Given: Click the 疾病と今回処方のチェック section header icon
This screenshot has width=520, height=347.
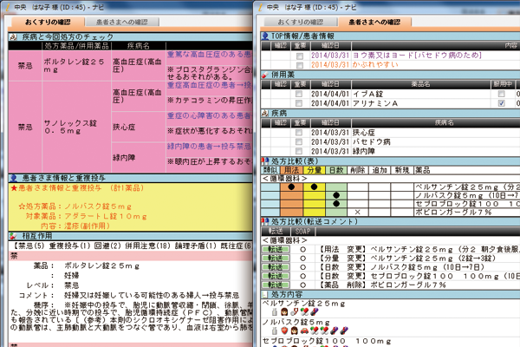Looking at the screenshot, I should (x=14, y=36).
